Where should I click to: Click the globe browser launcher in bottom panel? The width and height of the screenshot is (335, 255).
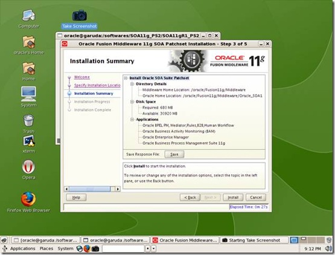point(80,248)
